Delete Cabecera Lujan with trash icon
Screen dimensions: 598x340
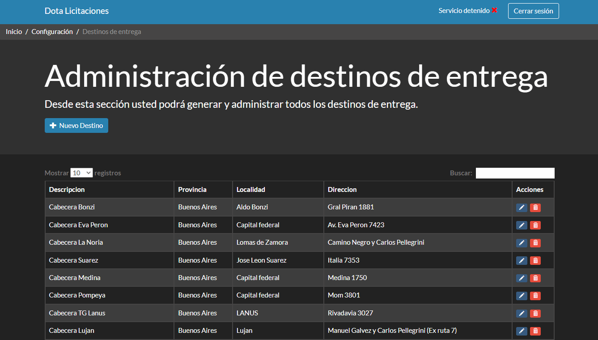coord(535,331)
